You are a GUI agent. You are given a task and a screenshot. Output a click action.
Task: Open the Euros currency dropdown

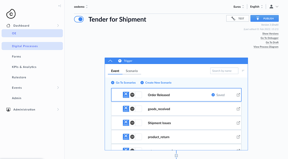(238, 6)
